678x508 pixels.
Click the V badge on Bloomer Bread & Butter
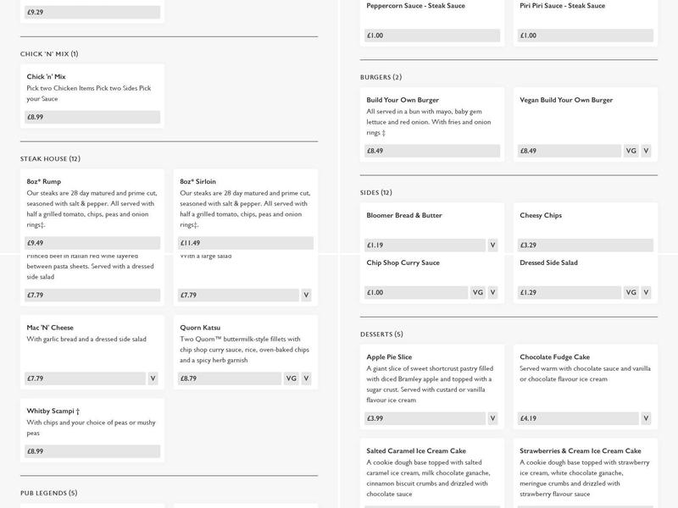tap(492, 246)
